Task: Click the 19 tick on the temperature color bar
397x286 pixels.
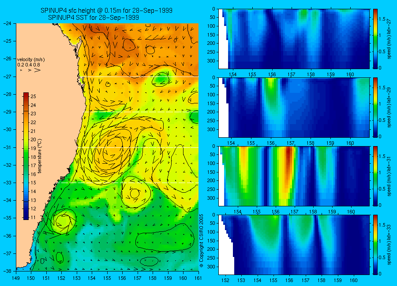Action: point(33,148)
